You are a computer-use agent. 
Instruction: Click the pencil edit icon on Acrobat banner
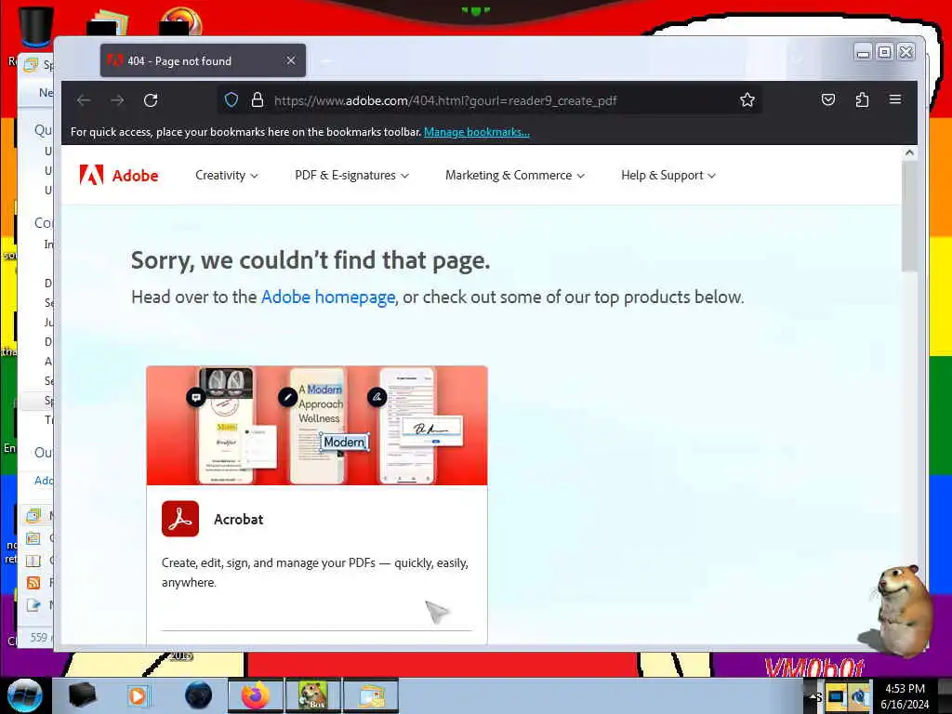(x=287, y=397)
